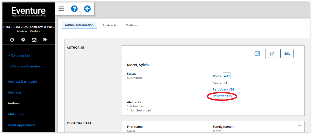The height and width of the screenshot is (134, 312).
Task: Click Add button next to Roles
Action: 227,76
